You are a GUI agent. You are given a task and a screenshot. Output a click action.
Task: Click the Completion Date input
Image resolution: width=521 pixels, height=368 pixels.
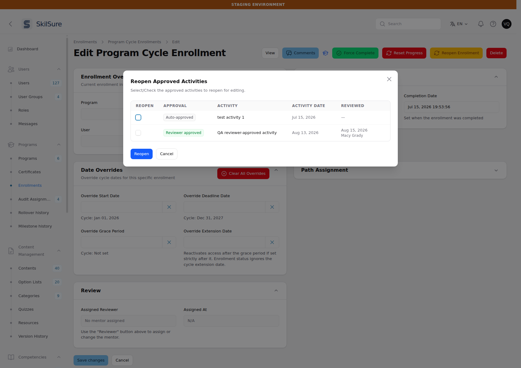pos(451,107)
